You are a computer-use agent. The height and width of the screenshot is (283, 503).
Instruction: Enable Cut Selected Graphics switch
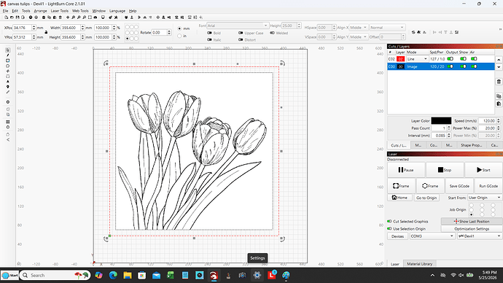click(389, 222)
